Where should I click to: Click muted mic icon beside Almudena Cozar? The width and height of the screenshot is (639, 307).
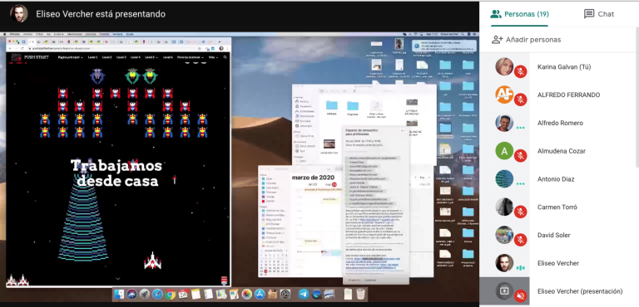tap(520, 156)
